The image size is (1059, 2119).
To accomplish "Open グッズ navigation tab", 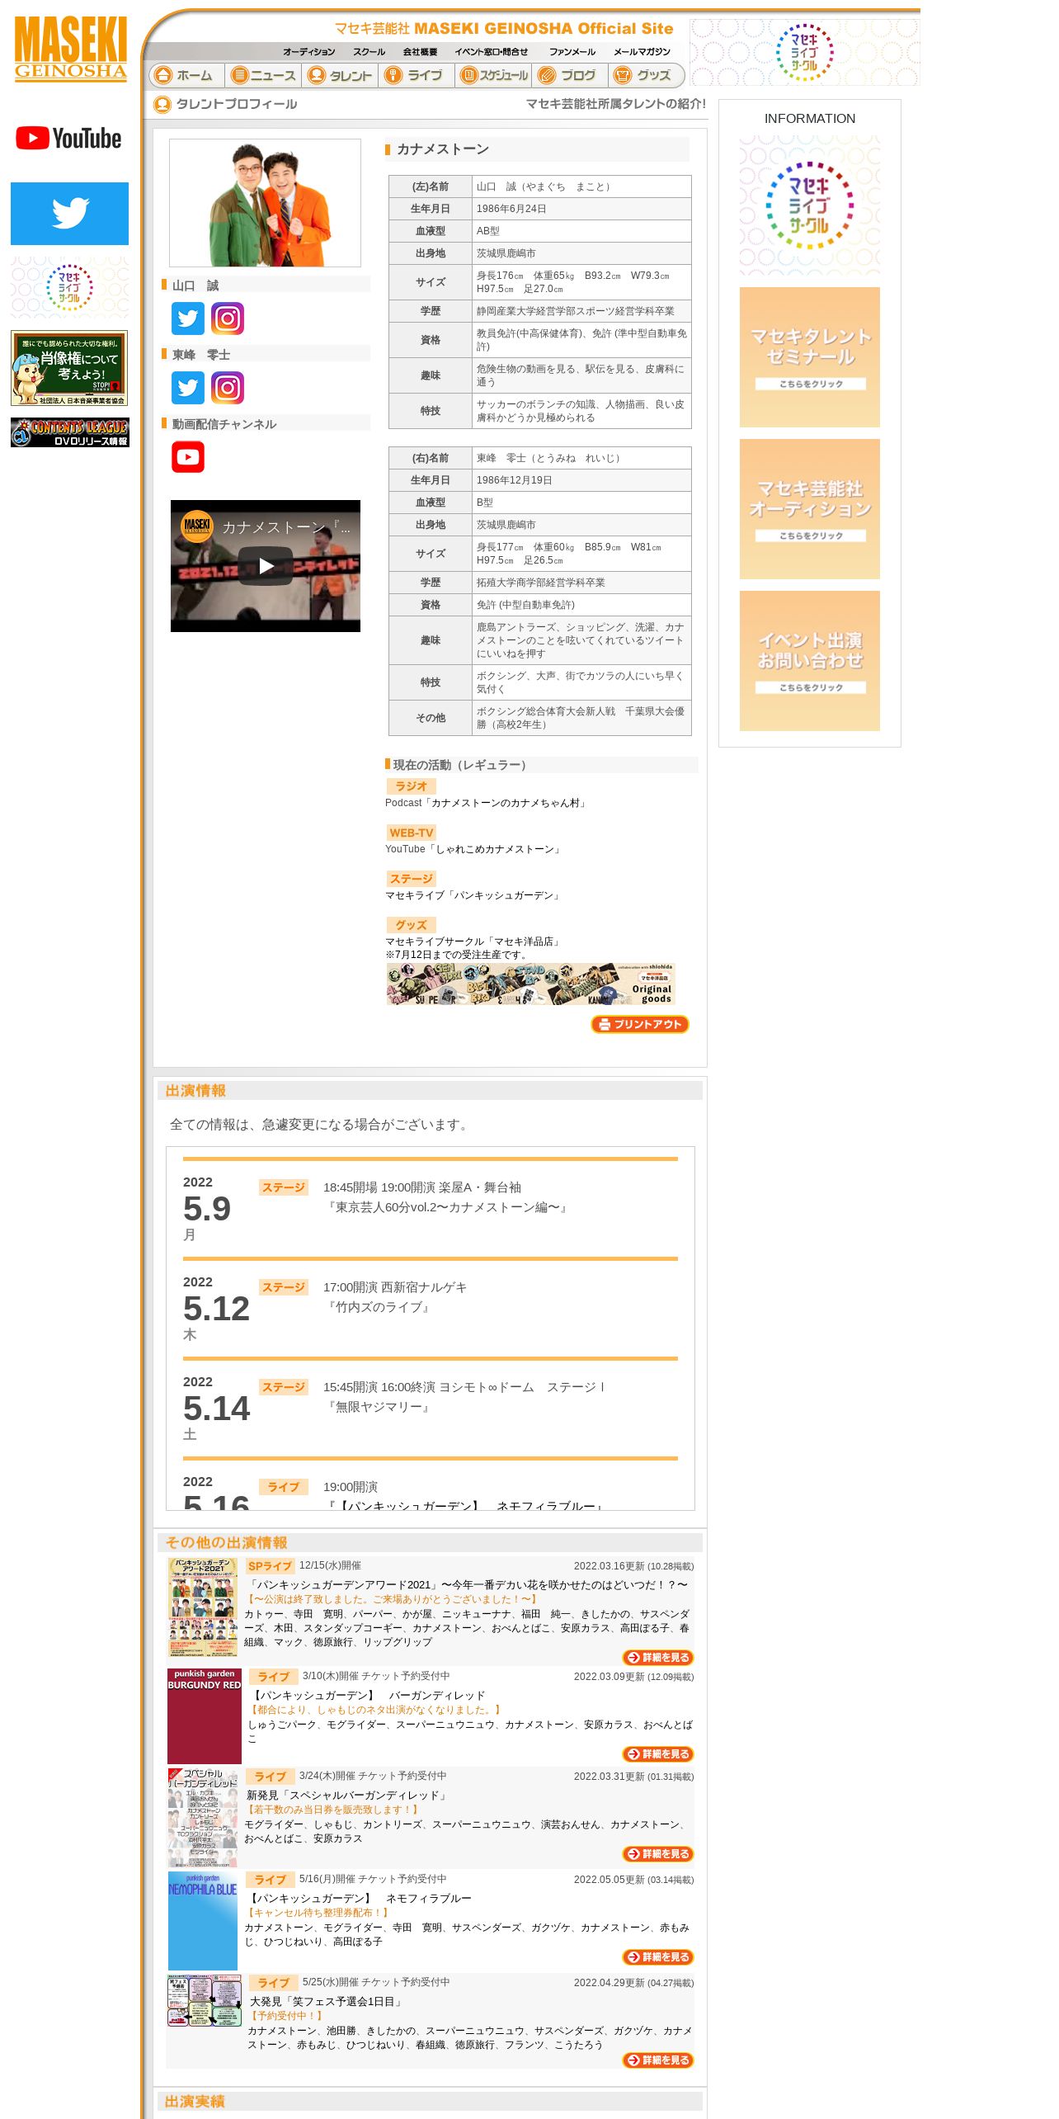I will click(647, 75).
